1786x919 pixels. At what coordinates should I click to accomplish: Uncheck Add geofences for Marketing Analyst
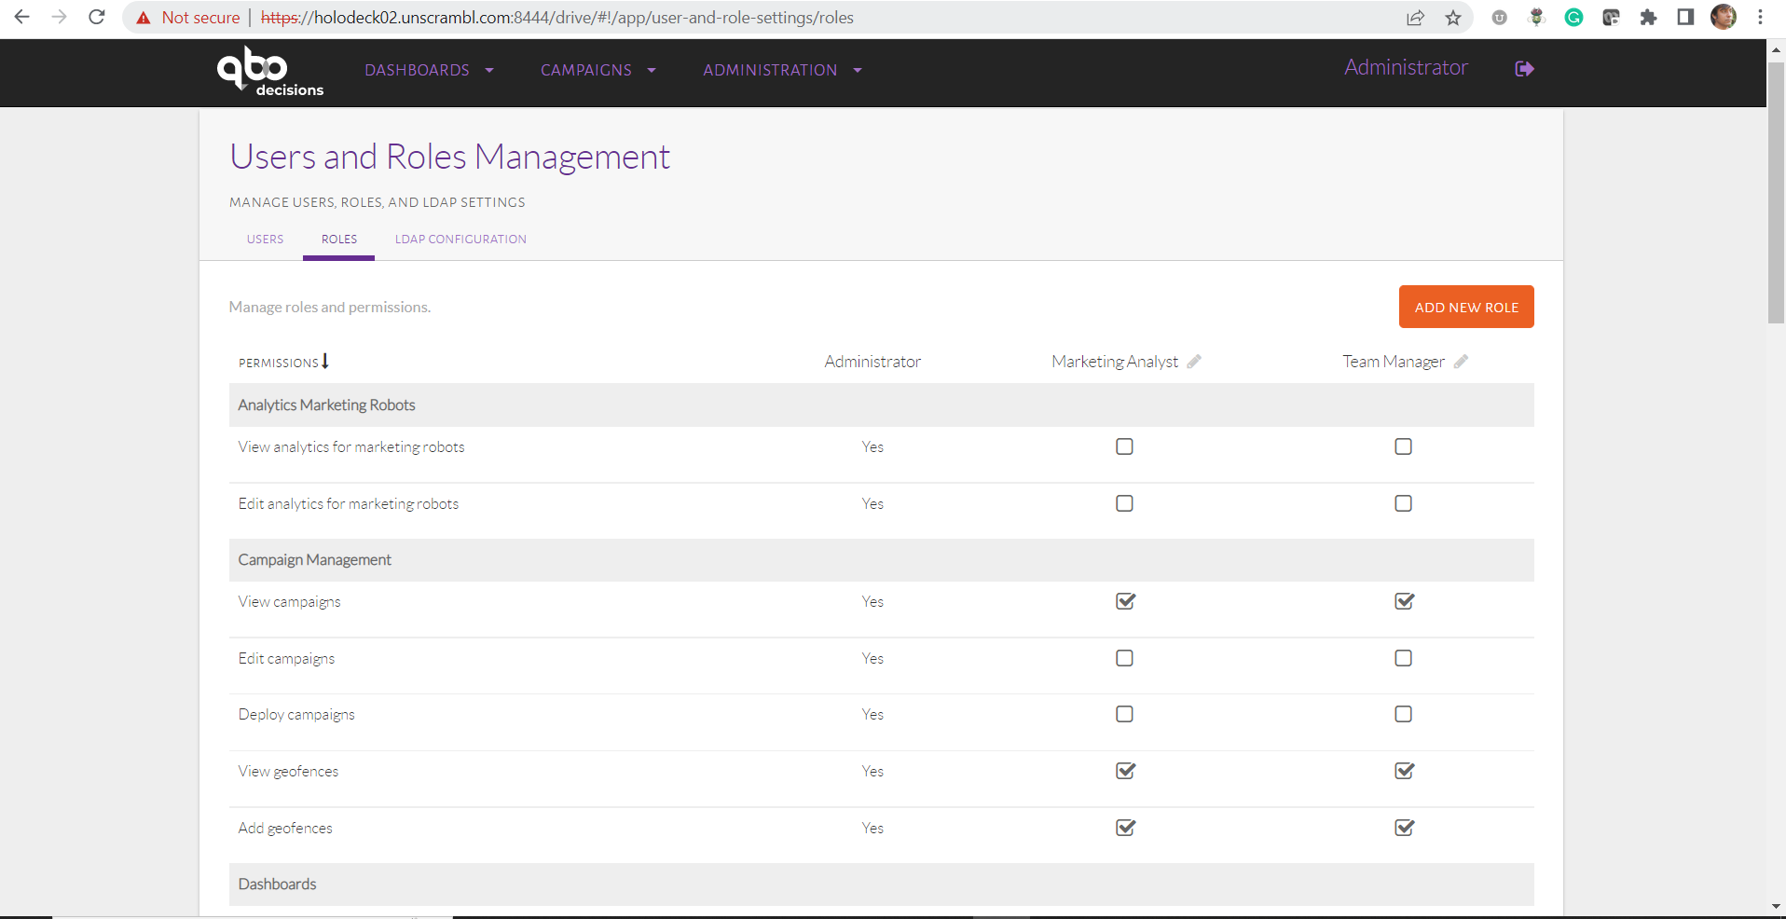coord(1125,828)
